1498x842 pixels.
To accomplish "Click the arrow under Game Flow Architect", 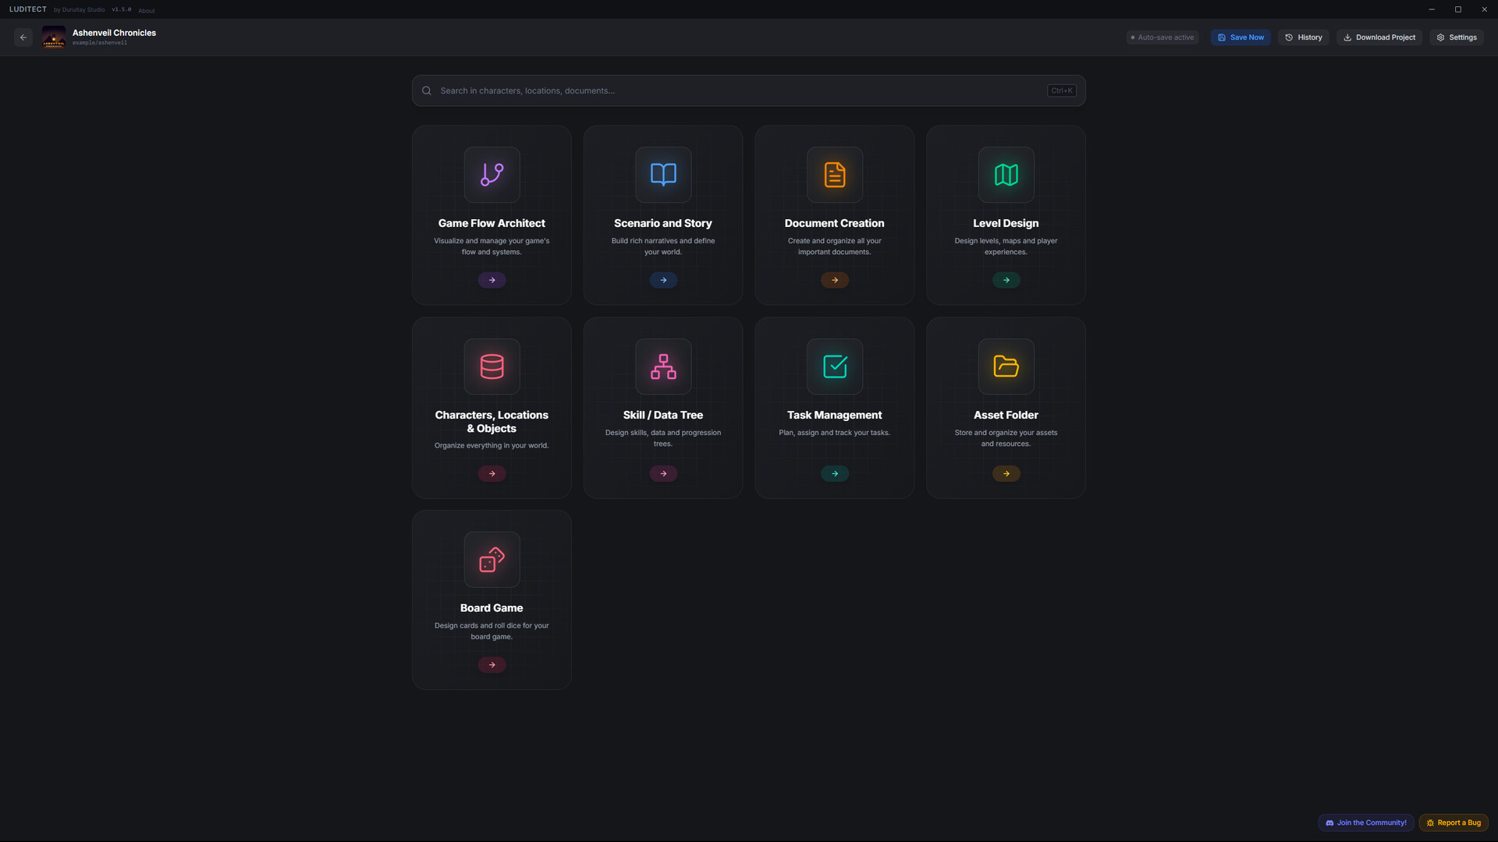I will click(492, 280).
